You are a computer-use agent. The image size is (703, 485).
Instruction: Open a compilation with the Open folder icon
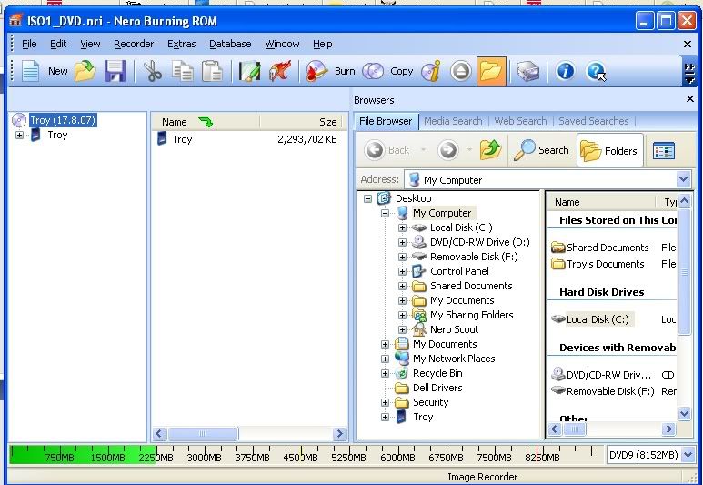85,71
